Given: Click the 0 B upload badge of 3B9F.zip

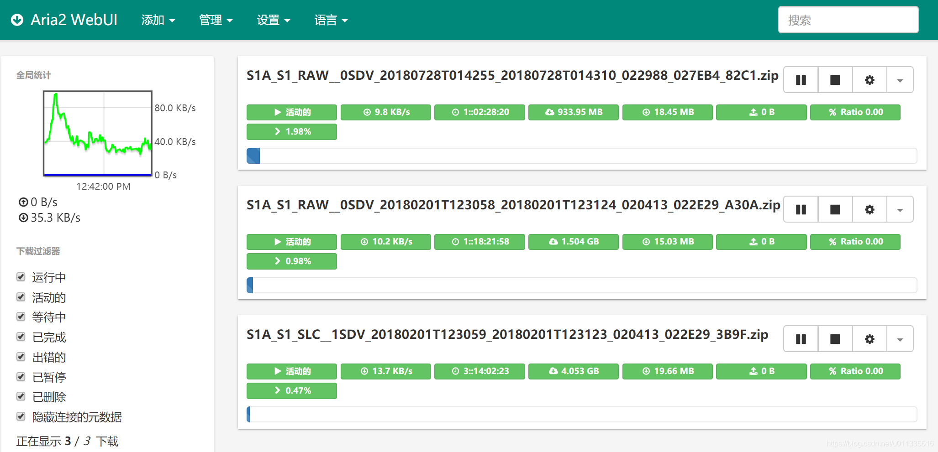Looking at the screenshot, I should [761, 371].
